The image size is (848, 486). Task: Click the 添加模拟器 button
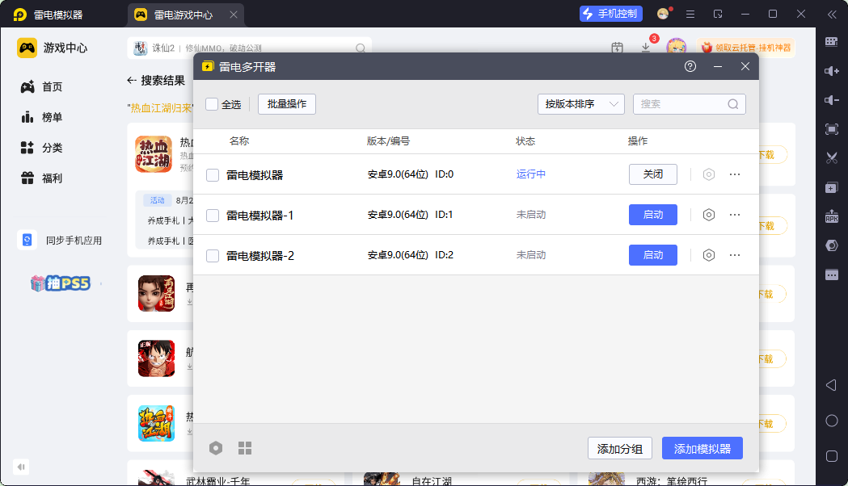(x=702, y=449)
